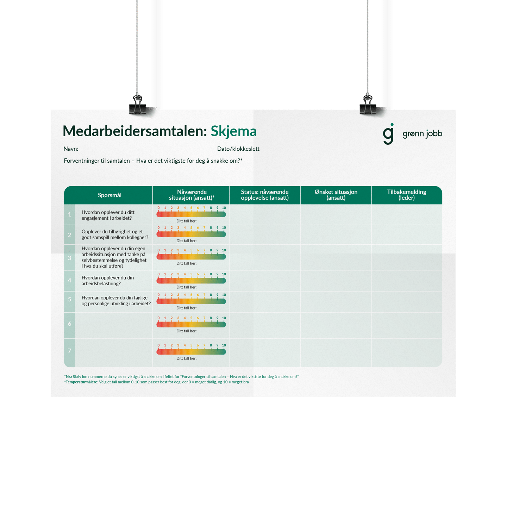
Task: Select the 'Spørsmål' column header
Action: [x=109, y=195]
